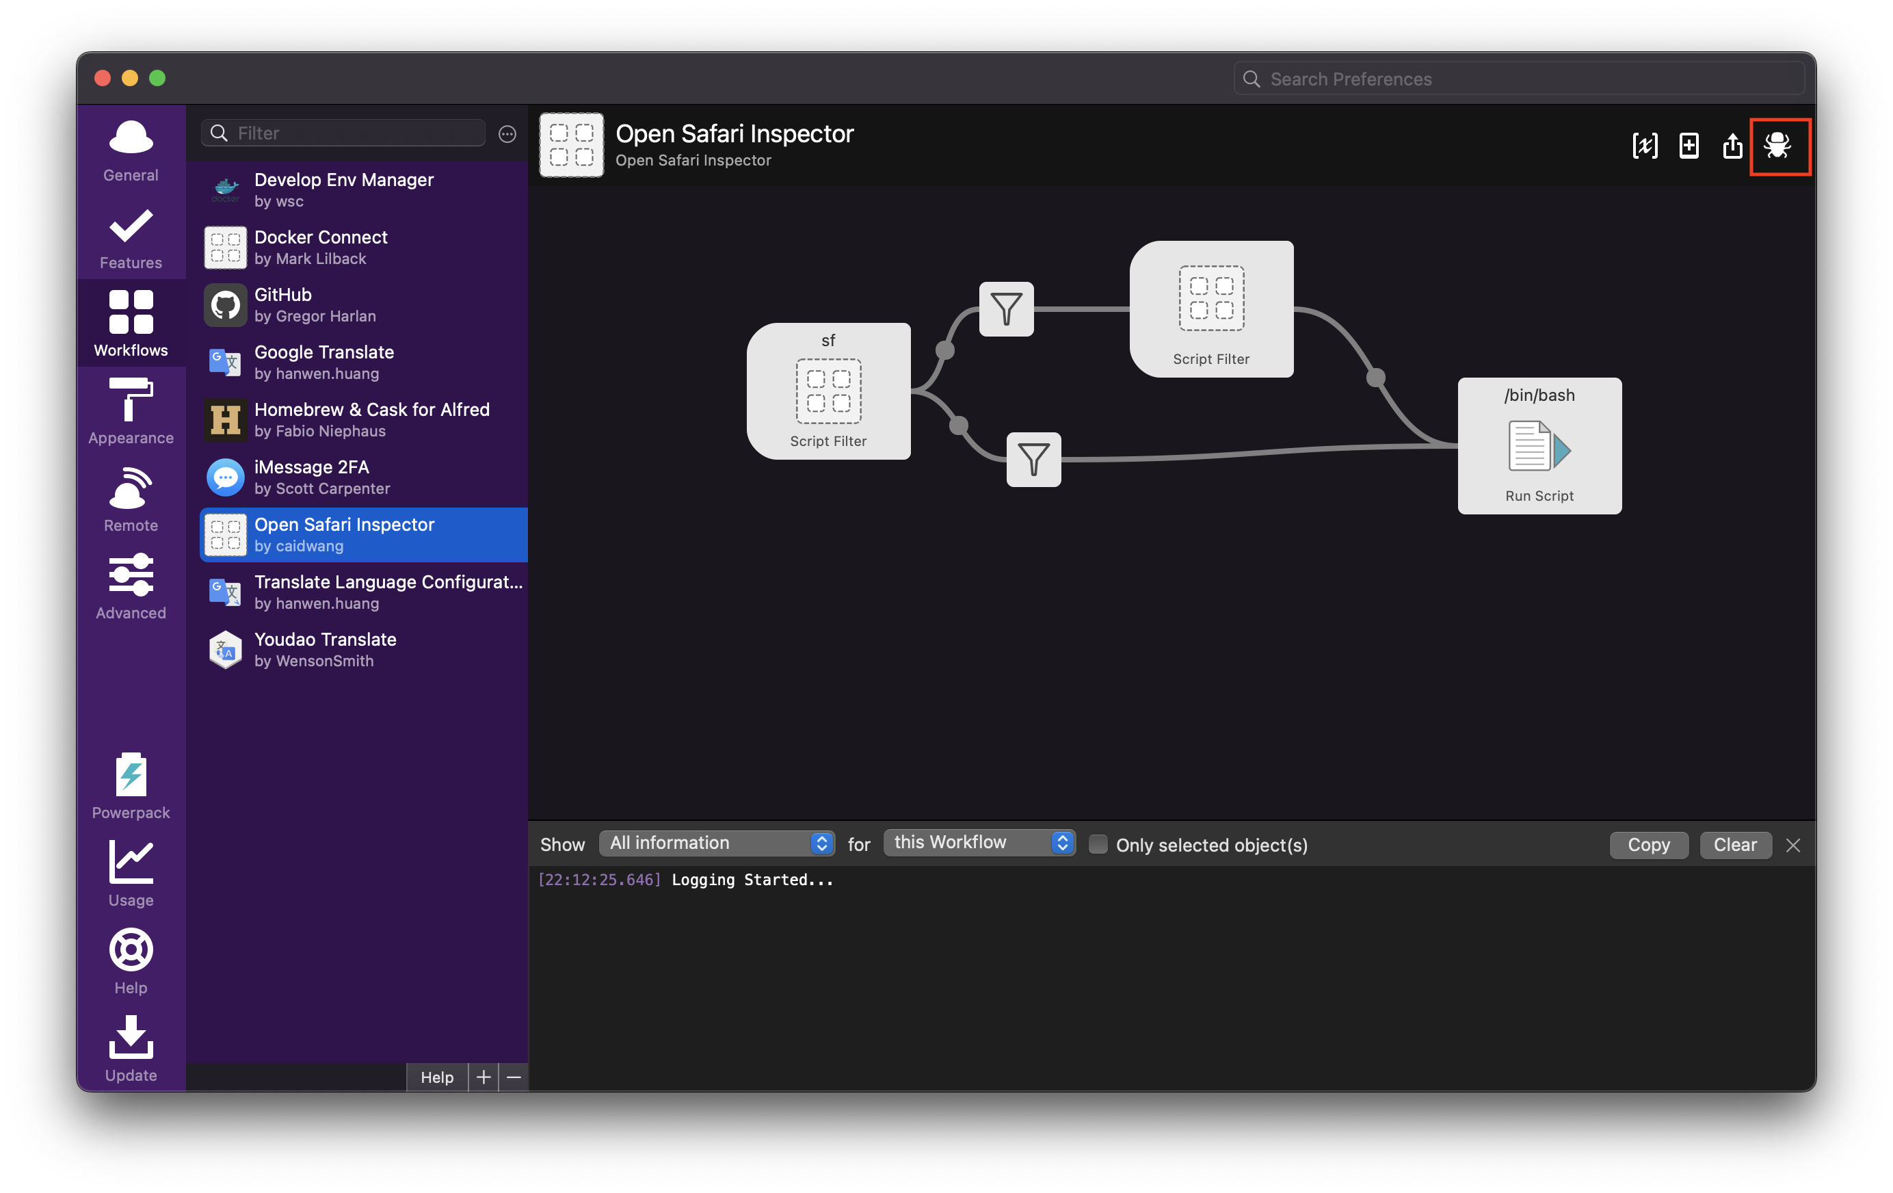Enable Only selected object(s) checkbox
The height and width of the screenshot is (1193, 1893).
coord(1098,844)
